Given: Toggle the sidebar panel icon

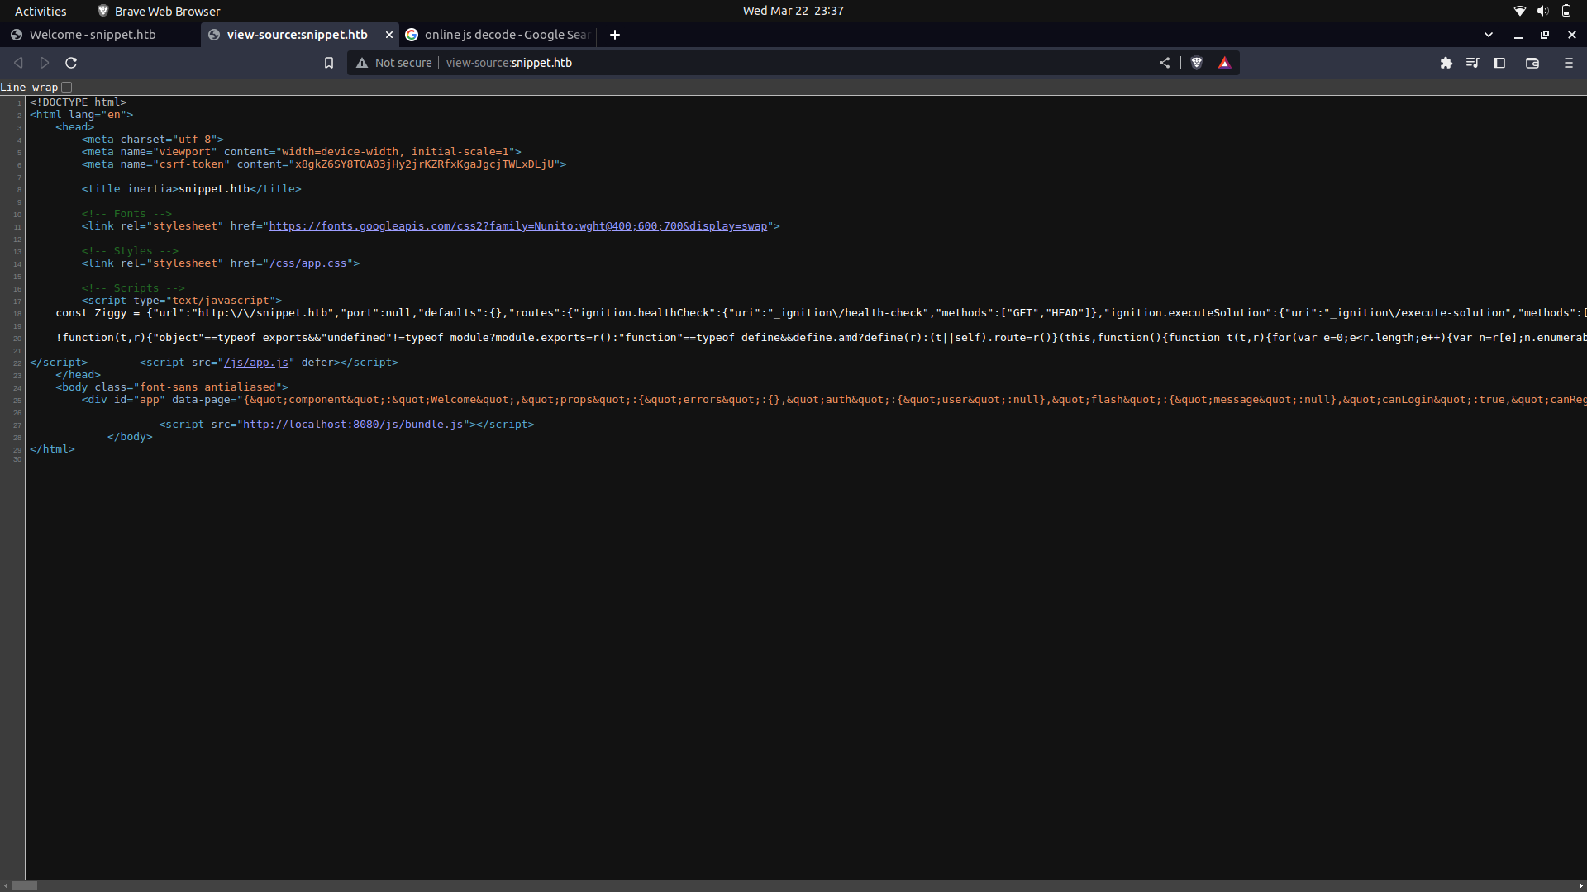Looking at the screenshot, I should point(1499,62).
